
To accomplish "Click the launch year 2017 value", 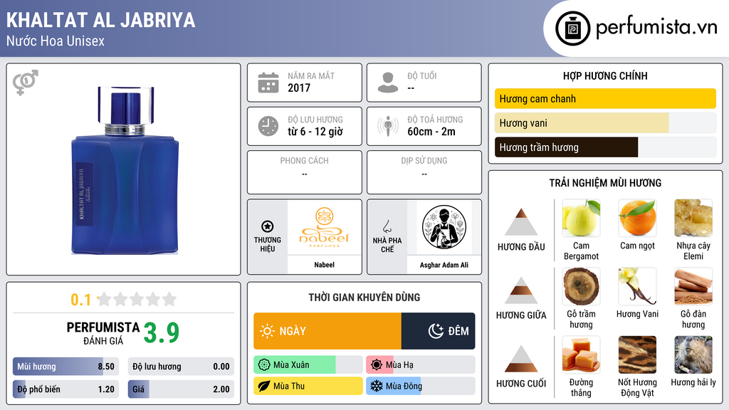I will pyautogui.click(x=299, y=88).
